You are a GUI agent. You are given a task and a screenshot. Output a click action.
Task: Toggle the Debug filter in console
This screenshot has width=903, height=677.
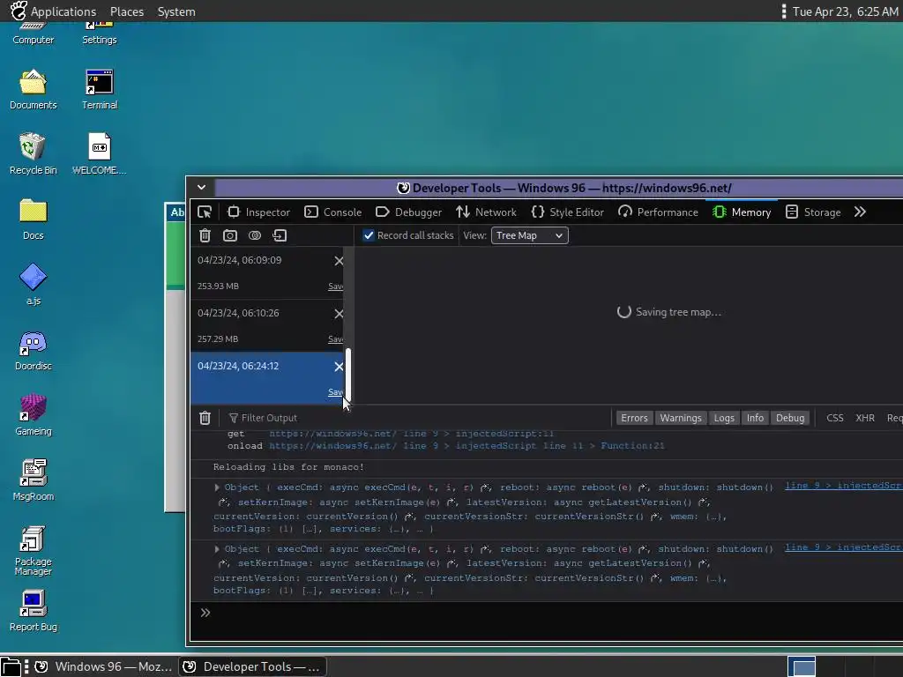point(790,418)
